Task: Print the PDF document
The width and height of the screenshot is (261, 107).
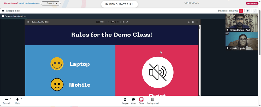Action: 193,22
